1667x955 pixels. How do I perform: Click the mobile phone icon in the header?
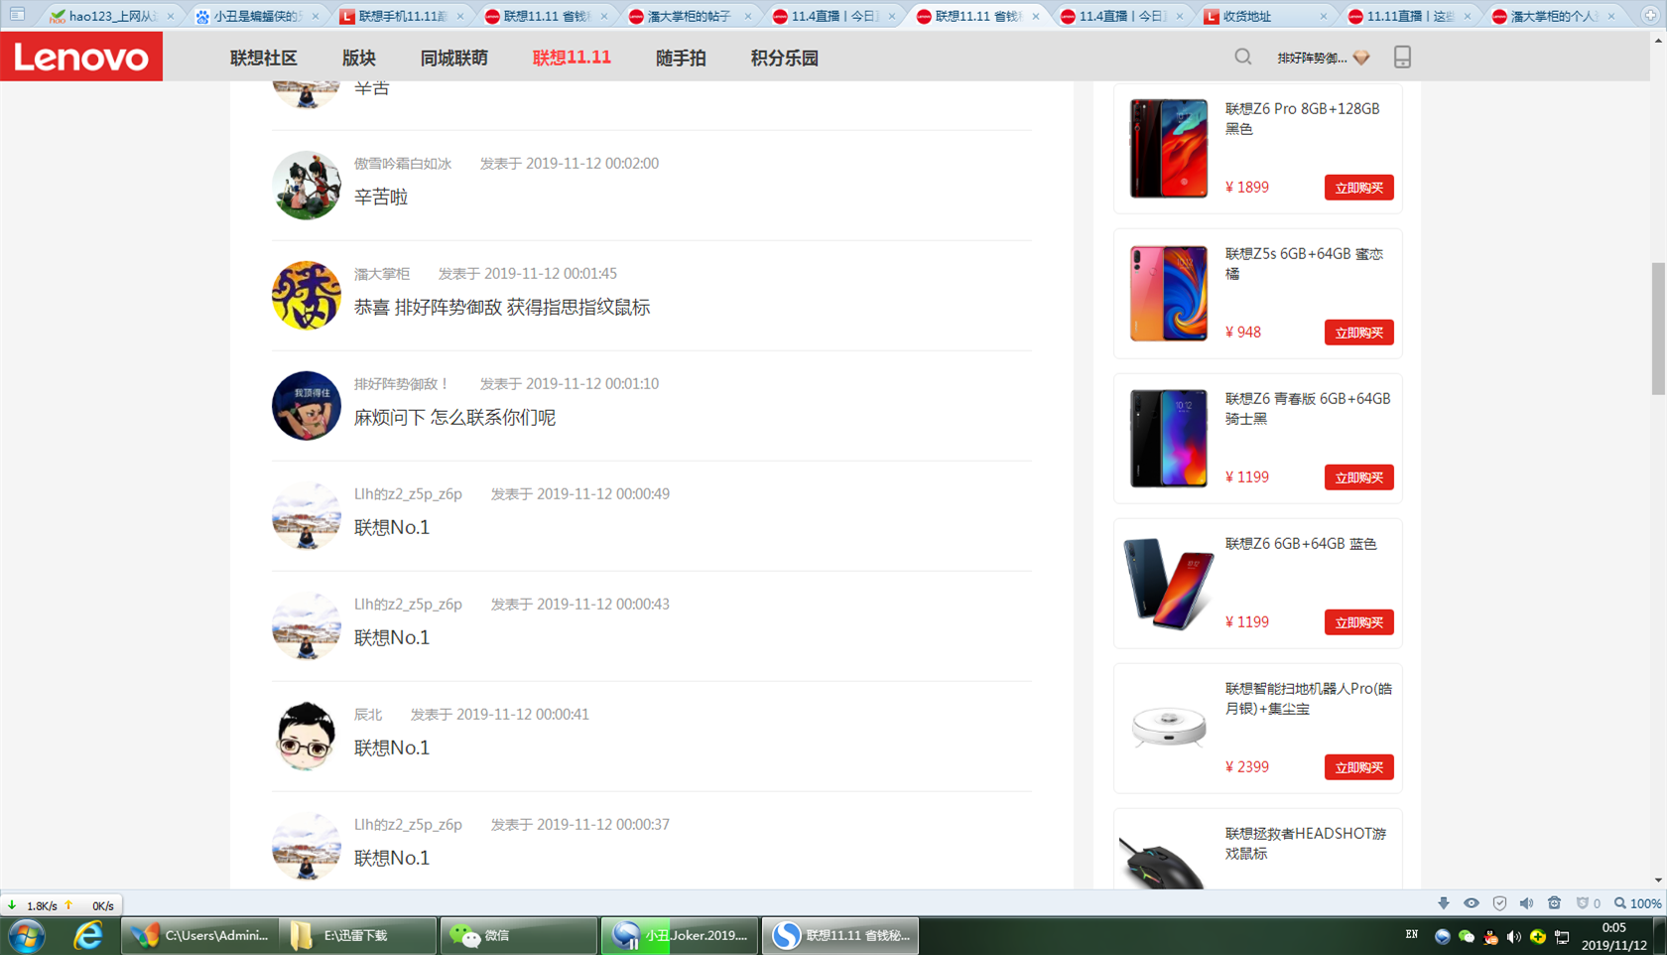(x=1402, y=58)
